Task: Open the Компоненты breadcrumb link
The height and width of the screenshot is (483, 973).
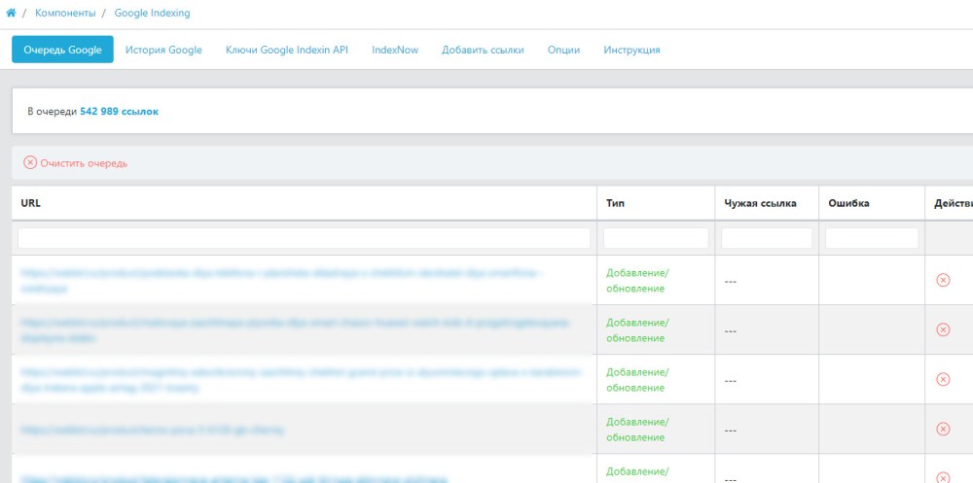Action: click(x=65, y=13)
